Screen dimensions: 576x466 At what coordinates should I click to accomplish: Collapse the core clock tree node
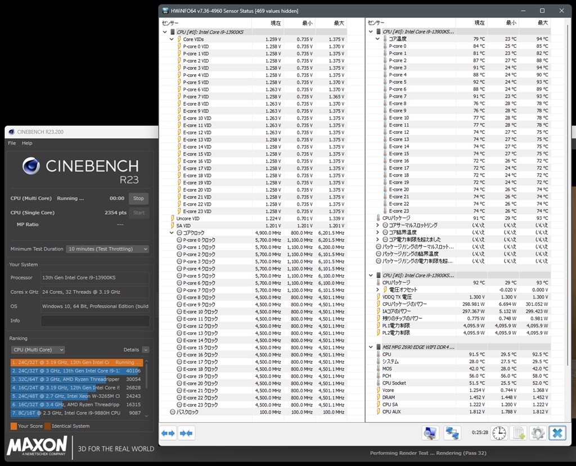pyautogui.click(x=172, y=233)
